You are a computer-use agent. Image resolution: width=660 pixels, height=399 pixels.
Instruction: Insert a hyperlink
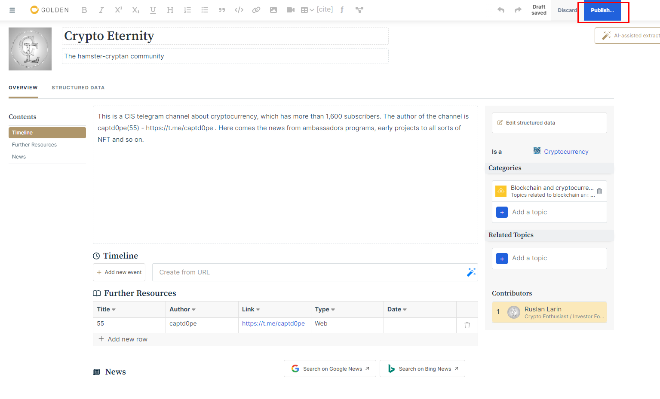point(256,10)
